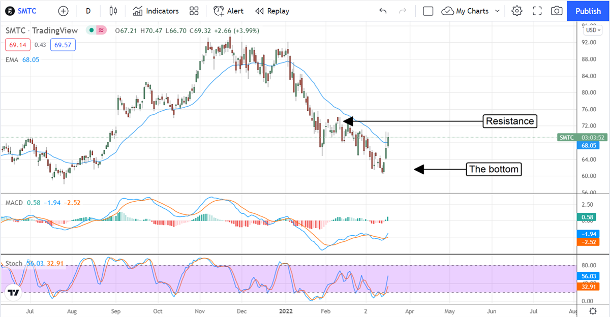Take a chart snapshot with camera icon

(557, 11)
